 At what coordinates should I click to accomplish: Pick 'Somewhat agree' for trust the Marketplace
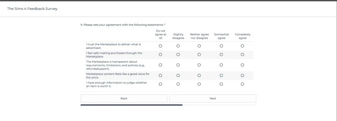tap(221, 46)
